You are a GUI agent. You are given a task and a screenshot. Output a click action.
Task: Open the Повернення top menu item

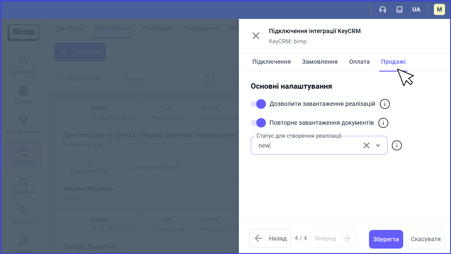(x=201, y=28)
